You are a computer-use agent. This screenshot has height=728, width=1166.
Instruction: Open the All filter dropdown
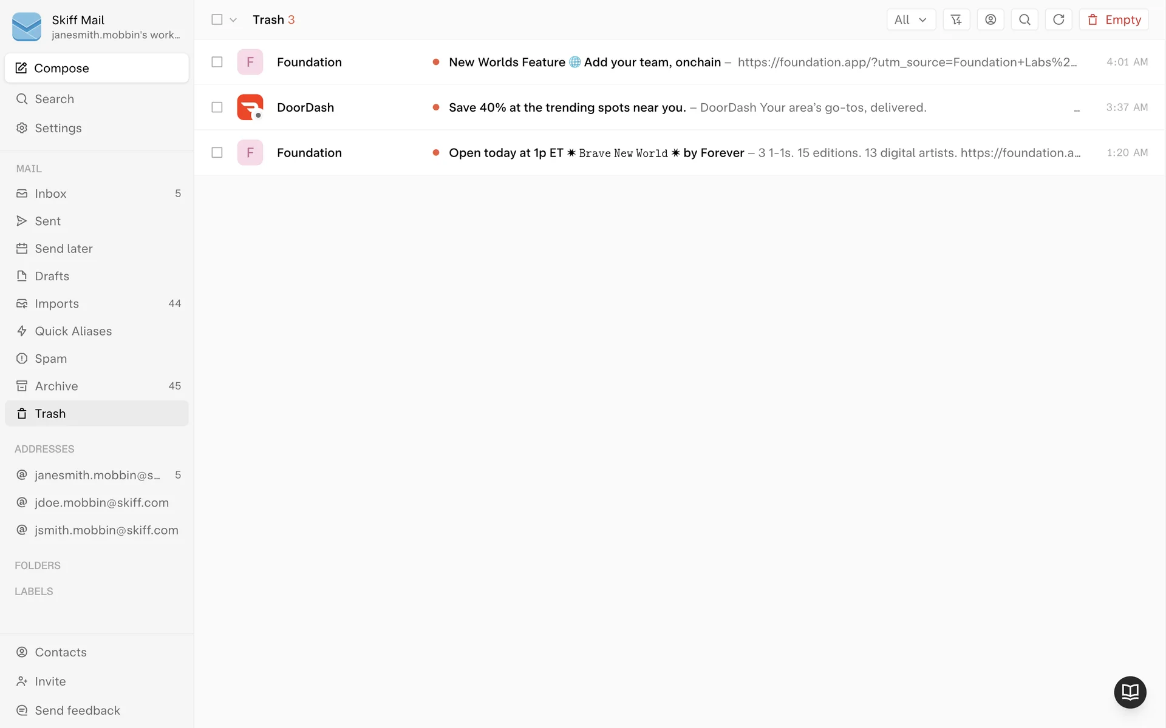point(910,19)
